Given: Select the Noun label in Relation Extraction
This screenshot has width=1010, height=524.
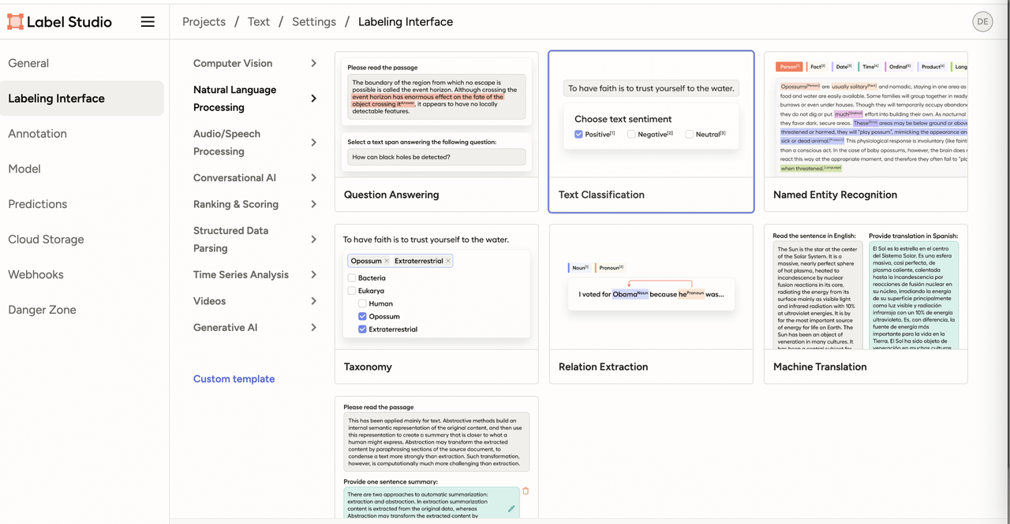Looking at the screenshot, I should [578, 268].
